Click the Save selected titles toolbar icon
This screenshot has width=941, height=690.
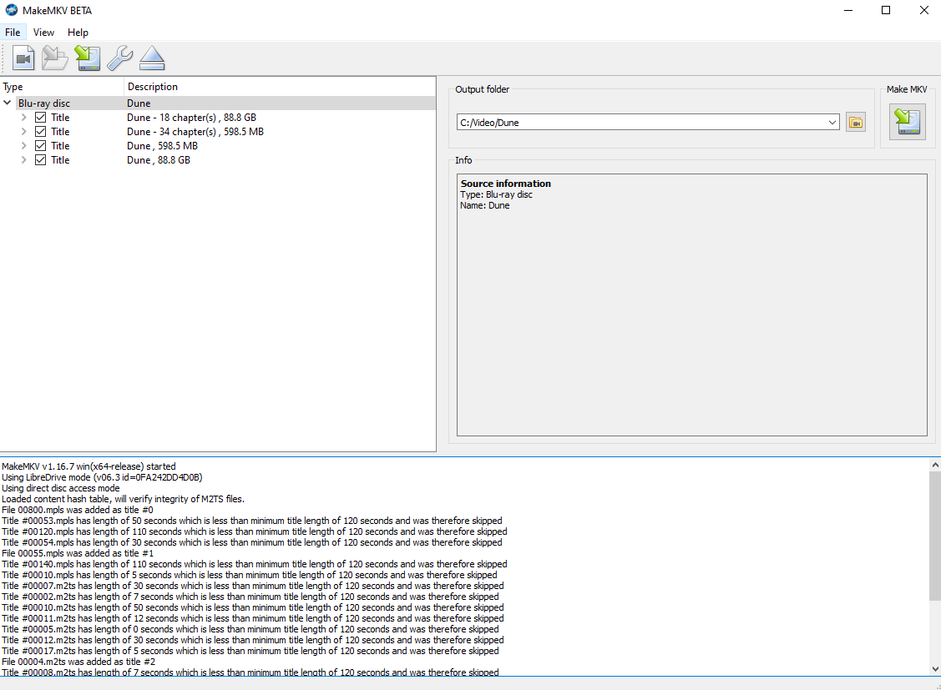click(88, 58)
